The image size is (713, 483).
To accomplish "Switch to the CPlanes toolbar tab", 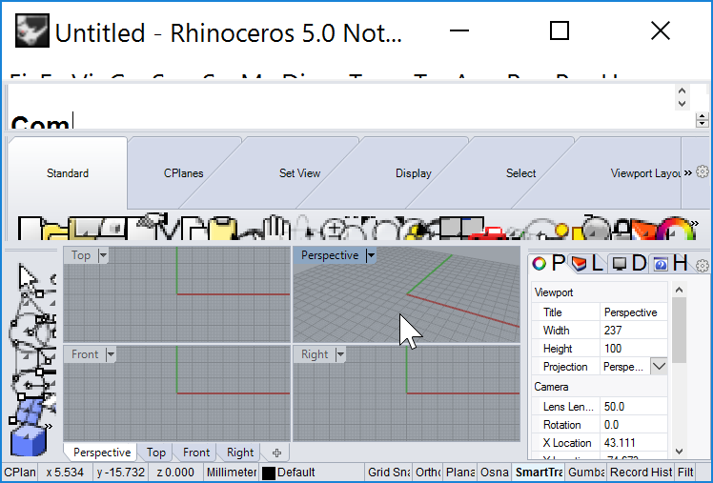I will (183, 173).
